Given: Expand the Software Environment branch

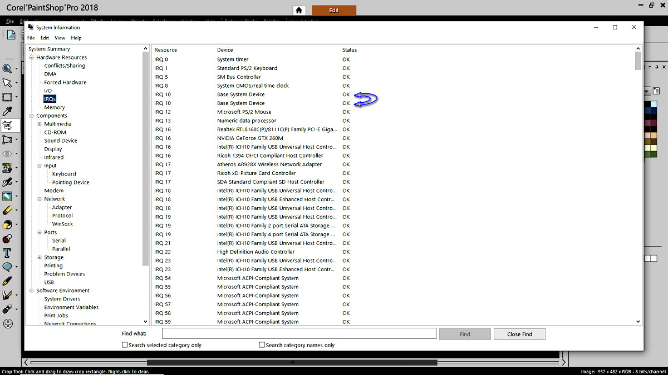Looking at the screenshot, I should [x=32, y=290].
